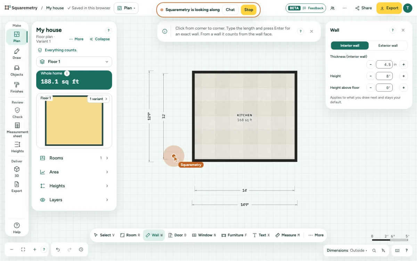The height and width of the screenshot is (261, 417).
Task: Open the Dimensions: Outside dropdown
Action: [347, 251]
